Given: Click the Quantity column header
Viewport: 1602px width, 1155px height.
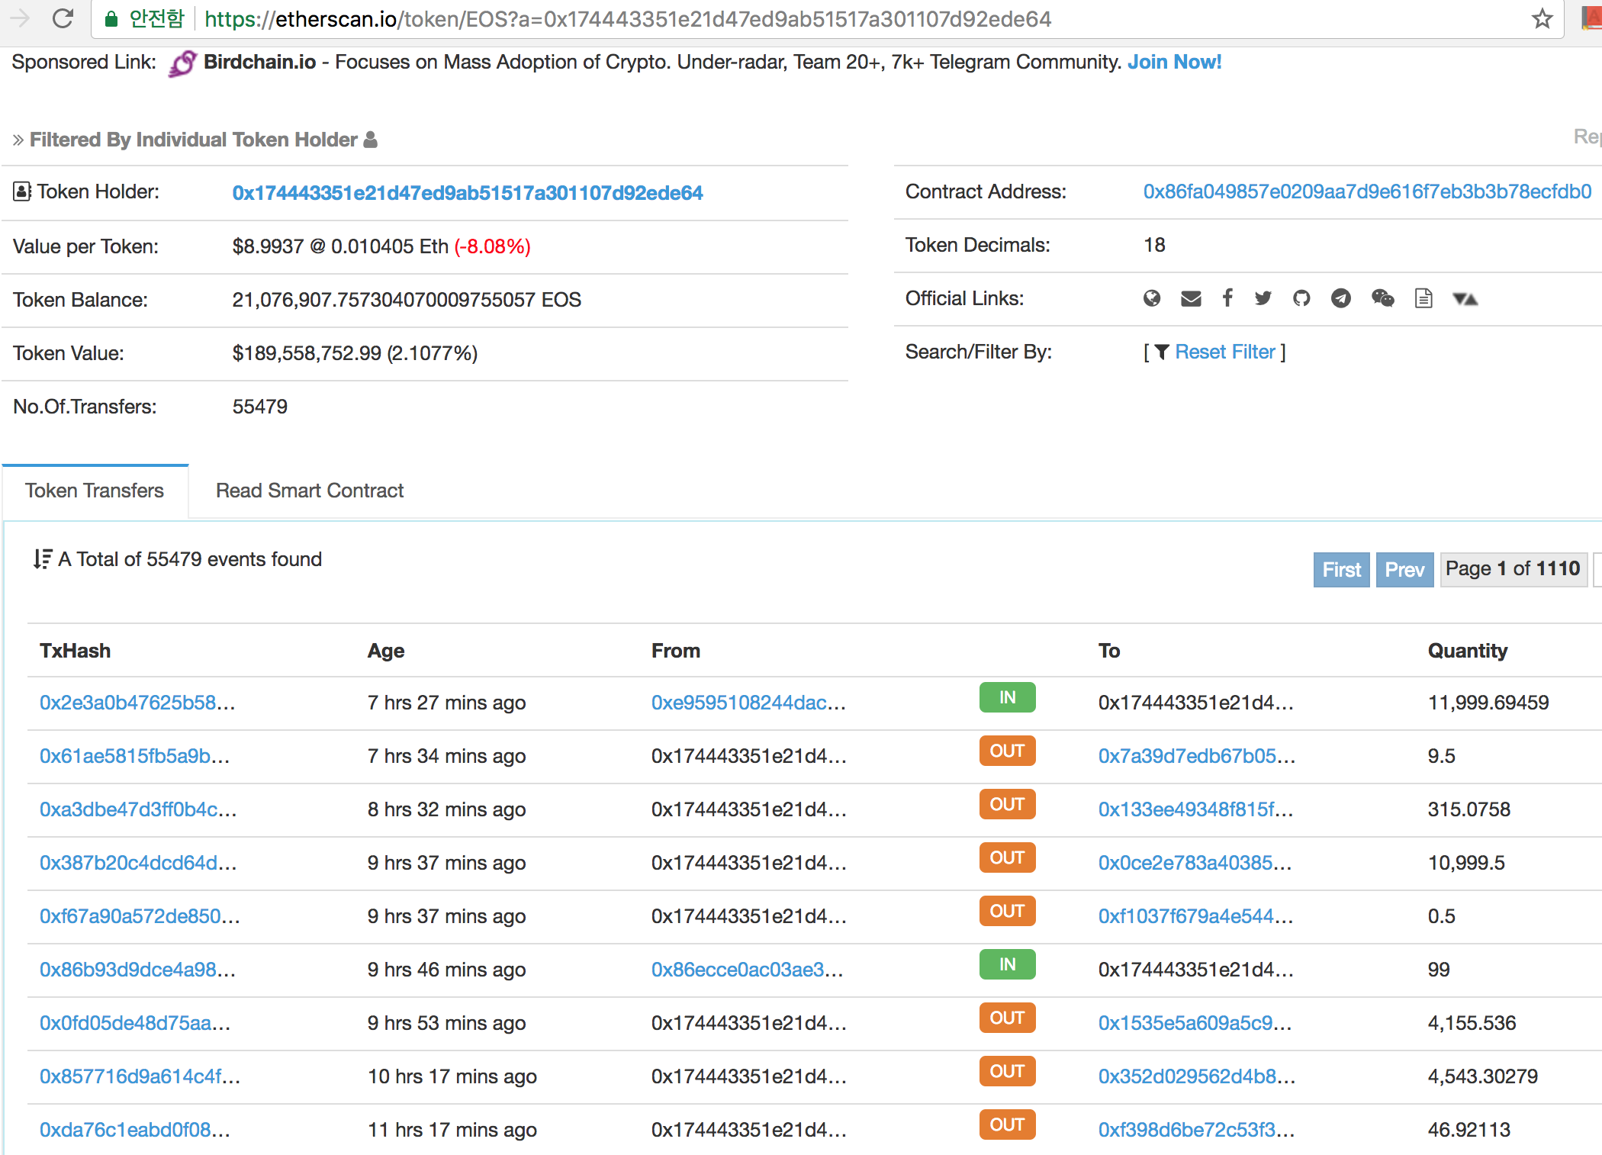Looking at the screenshot, I should pyautogui.click(x=1468, y=651).
